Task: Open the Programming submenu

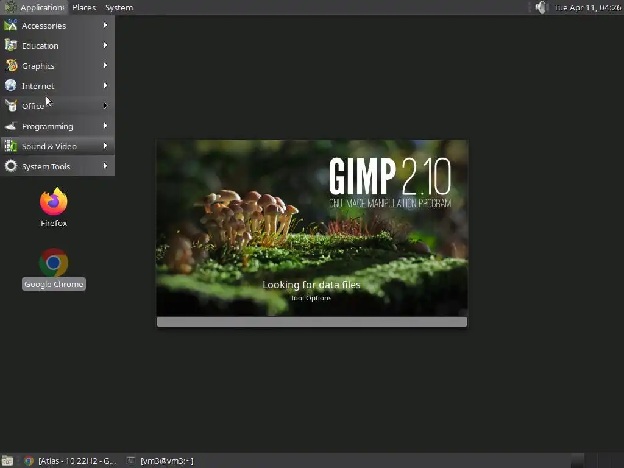Action: pyautogui.click(x=57, y=126)
